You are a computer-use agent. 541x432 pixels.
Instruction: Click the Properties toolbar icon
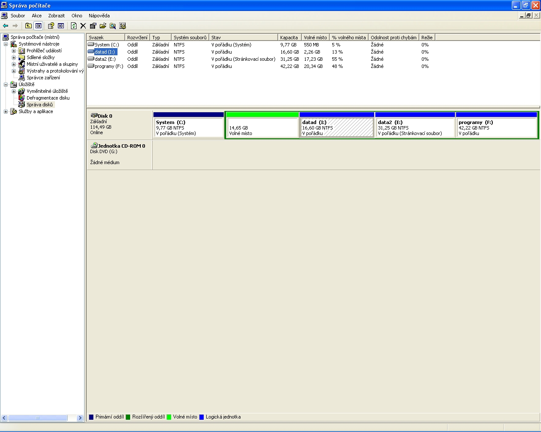pyautogui.click(x=93, y=26)
